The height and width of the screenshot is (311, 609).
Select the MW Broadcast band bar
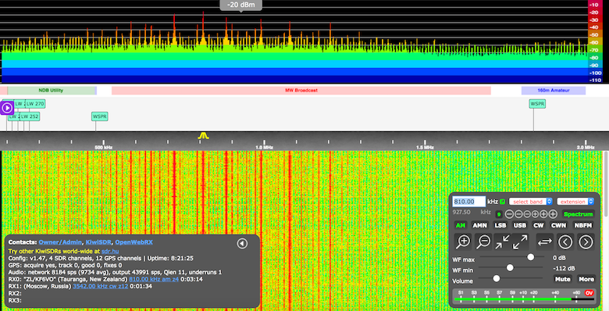(x=301, y=91)
